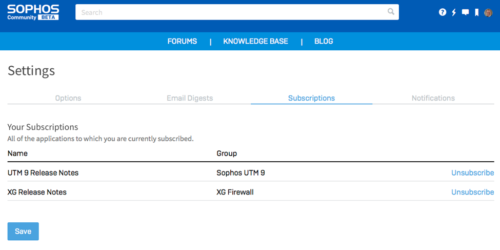Click the Save button

pos(23,231)
